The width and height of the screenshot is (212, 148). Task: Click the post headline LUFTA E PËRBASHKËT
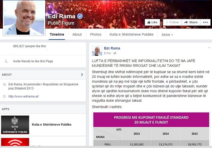[143, 63]
